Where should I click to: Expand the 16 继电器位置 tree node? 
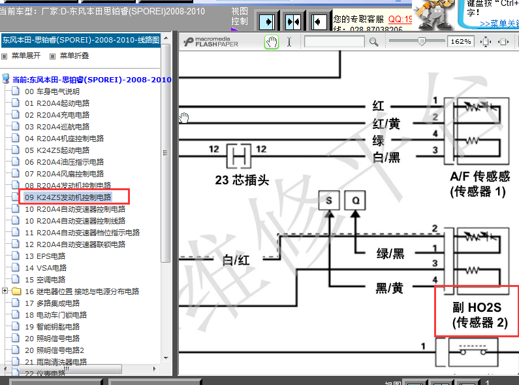5,291
